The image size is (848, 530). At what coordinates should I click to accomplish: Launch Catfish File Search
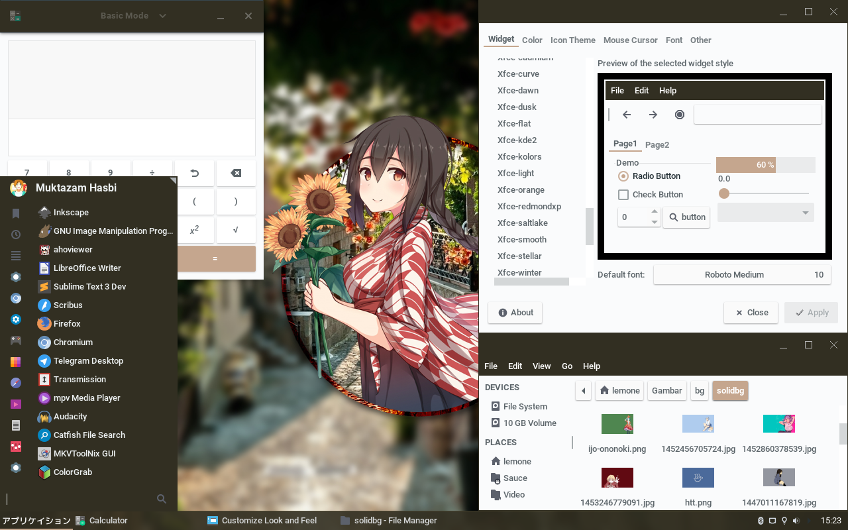click(x=106, y=435)
